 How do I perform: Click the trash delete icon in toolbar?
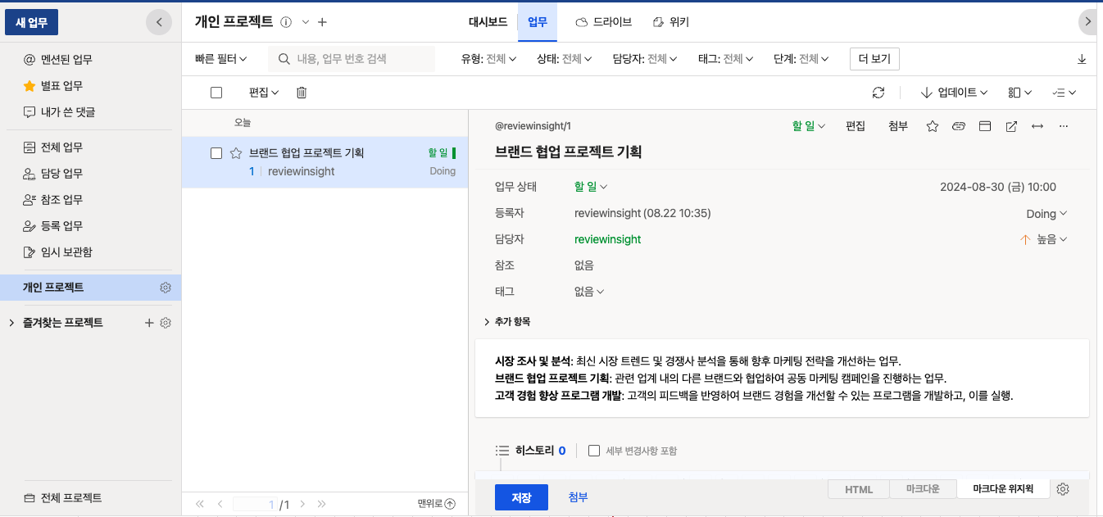(x=302, y=93)
